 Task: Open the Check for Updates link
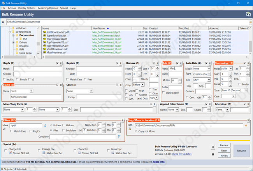182,154
